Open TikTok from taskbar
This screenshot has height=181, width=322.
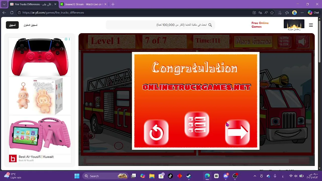point(170,176)
